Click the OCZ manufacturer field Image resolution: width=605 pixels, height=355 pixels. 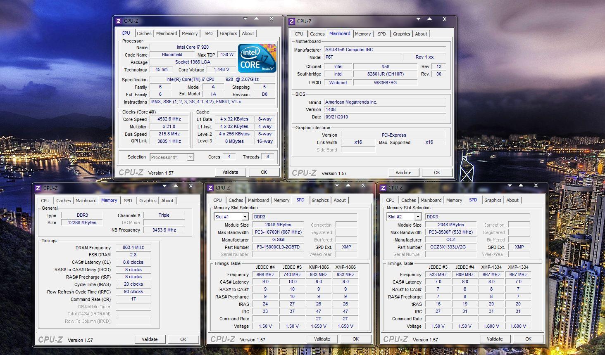[x=451, y=239]
